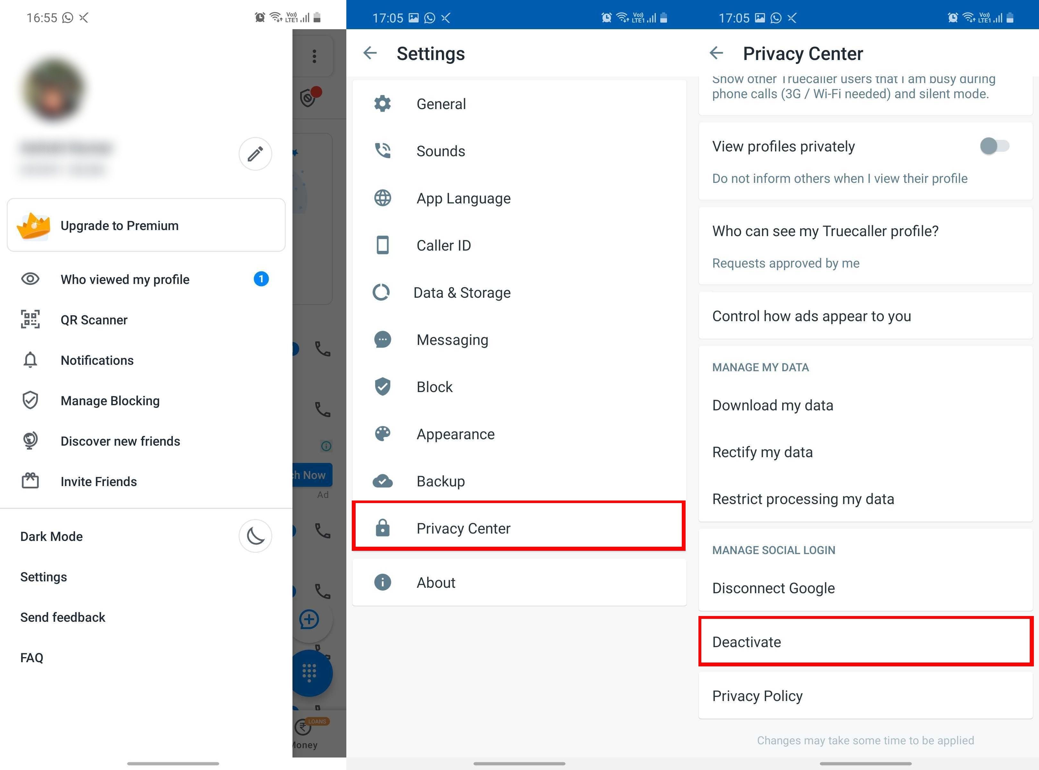
Task: Open General settings
Action: coord(519,104)
